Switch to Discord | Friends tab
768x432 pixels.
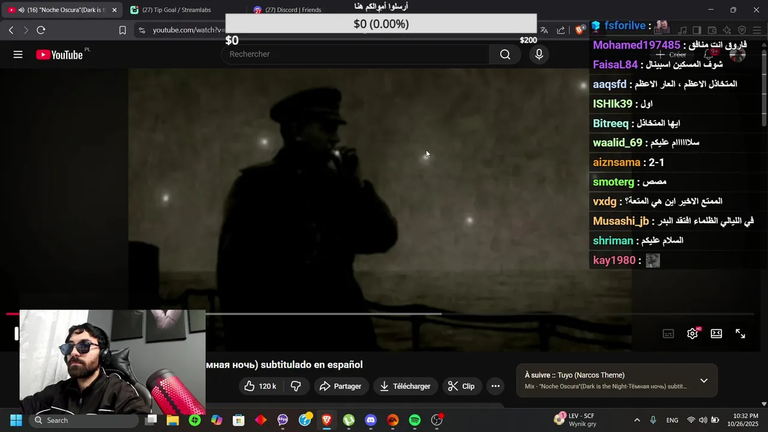click(294, 10)
